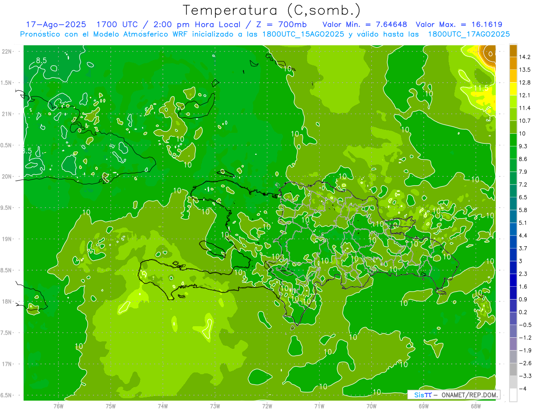The width and height of the screenshot is (534, 412).
Task: Click the "74W" longitude axis label
Action: [x=163, y=406]
